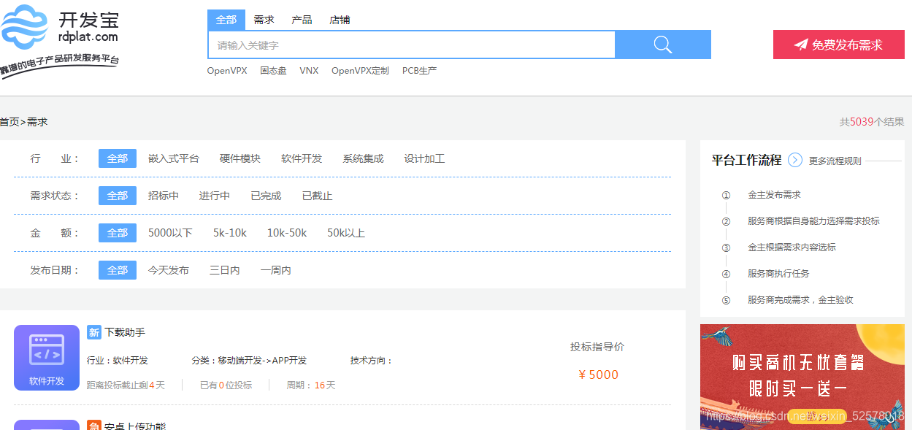Screen dimensions: 912x430
Task: Filter status by 已完成
Action: click(266, 196)
